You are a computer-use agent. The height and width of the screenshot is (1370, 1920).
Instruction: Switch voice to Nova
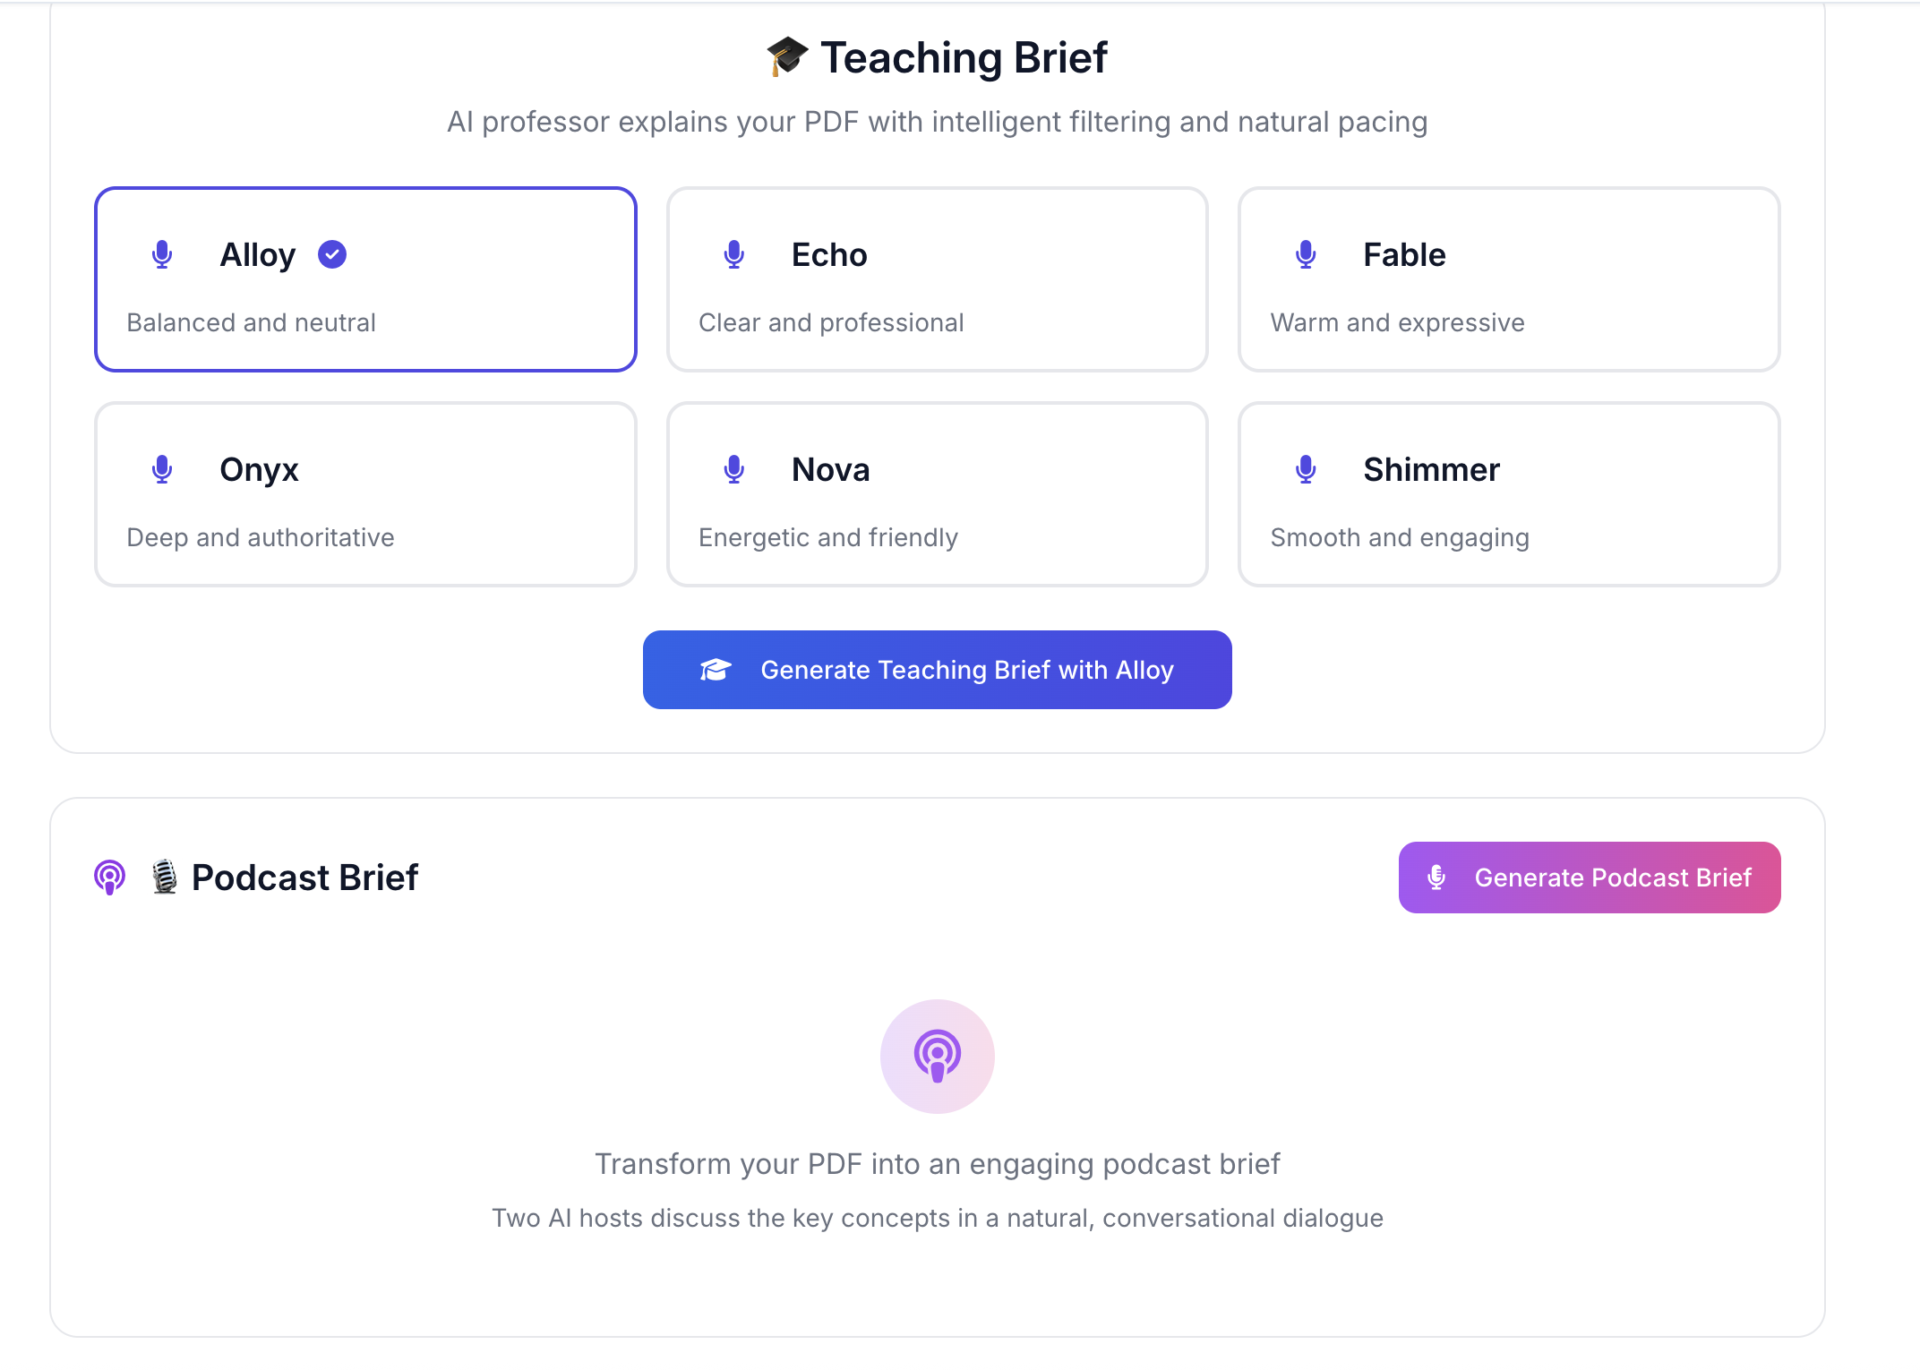[937, 494]
